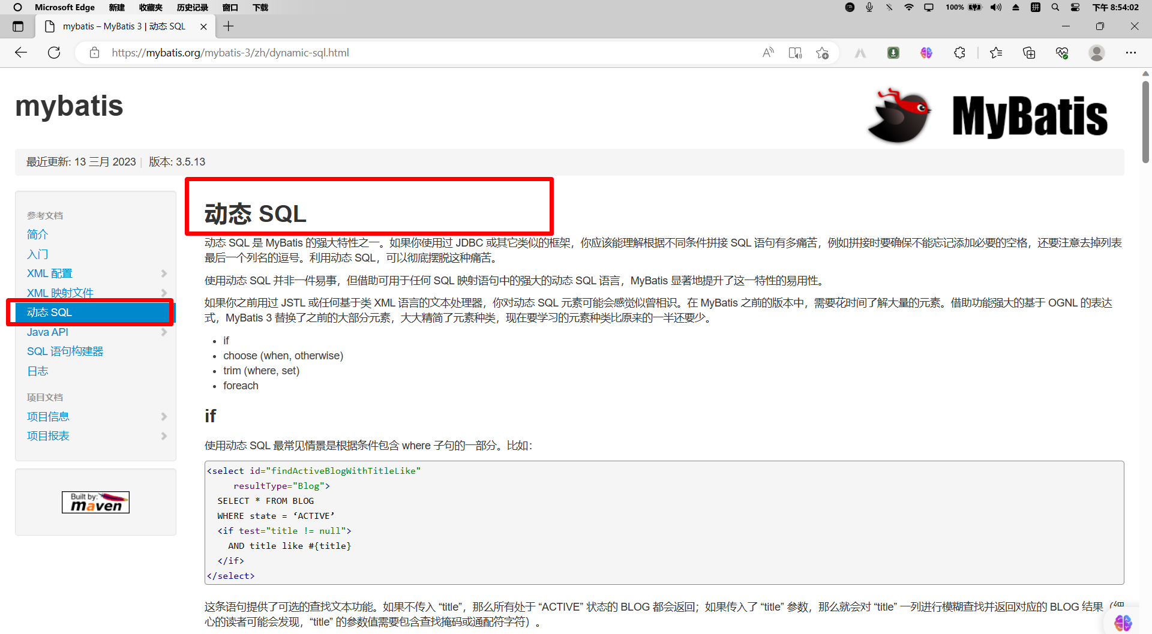Refresh the current MyBatis page
The width and height of the screenshot is (1152, 634).
coord(54,53)
